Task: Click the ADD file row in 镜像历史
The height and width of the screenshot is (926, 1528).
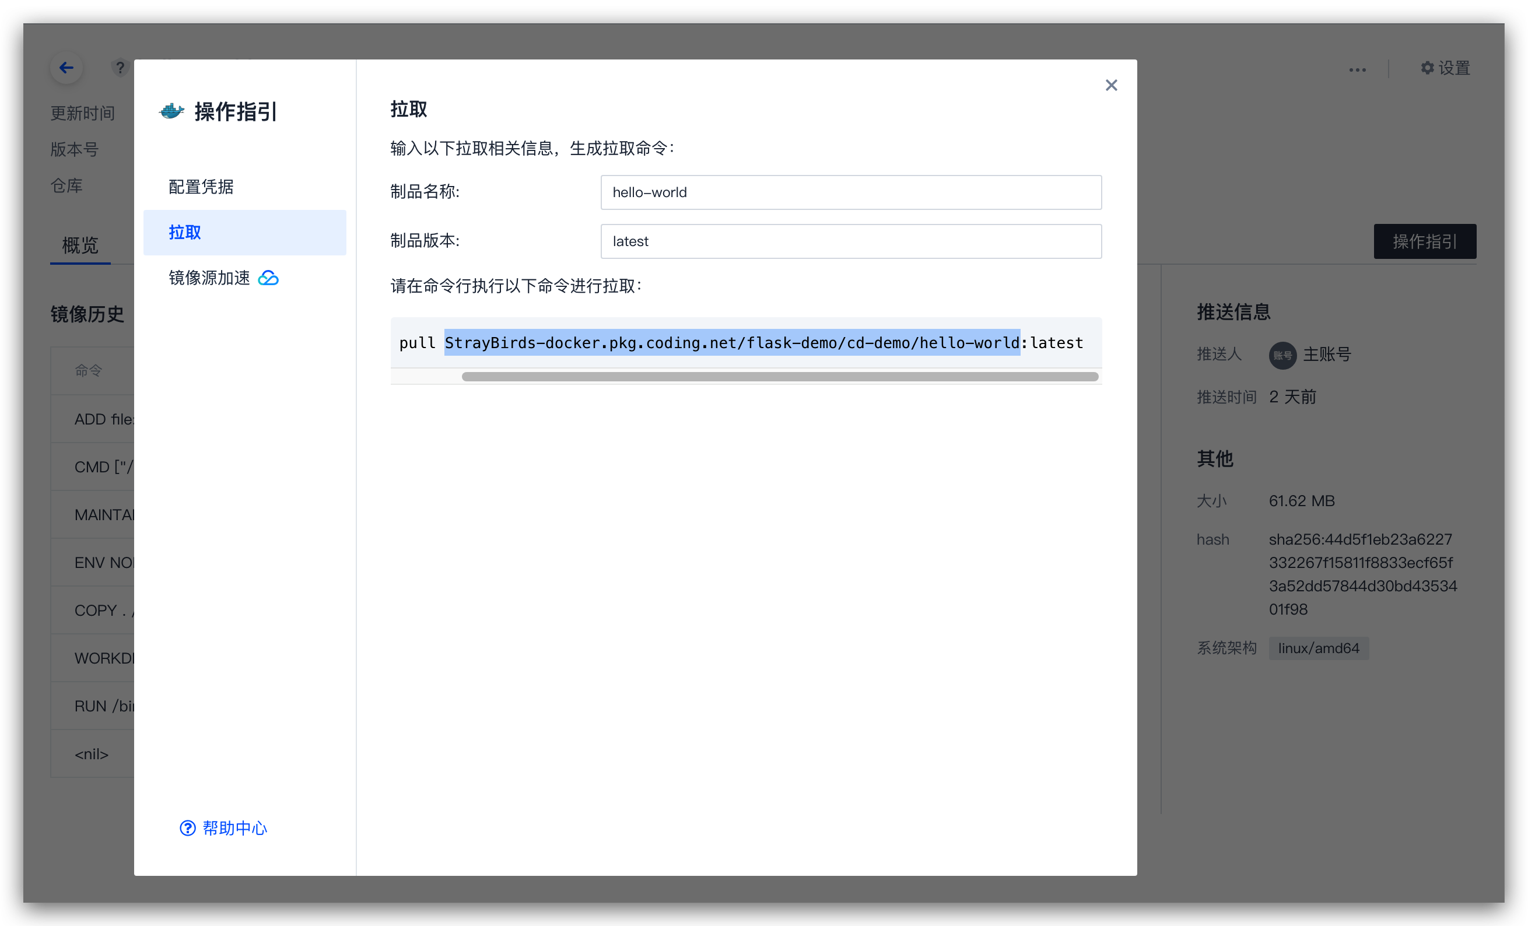Action: (x=92, y=419)
